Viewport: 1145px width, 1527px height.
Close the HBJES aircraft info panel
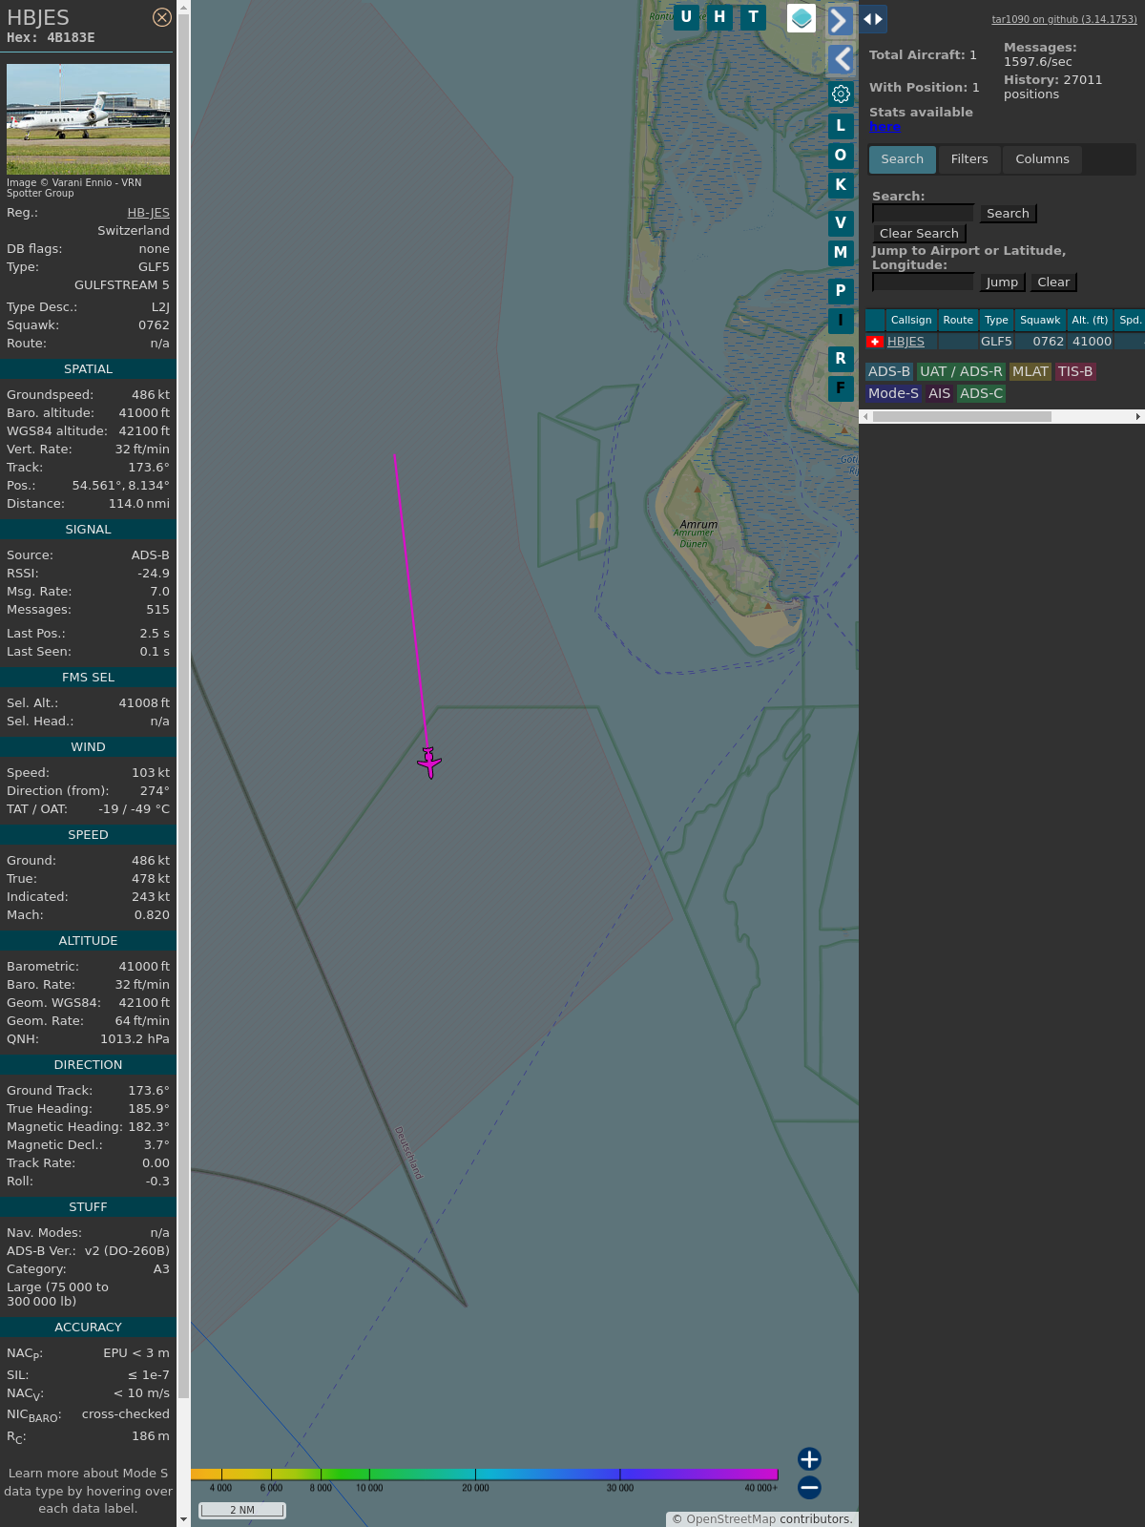[x=162, y=17]
